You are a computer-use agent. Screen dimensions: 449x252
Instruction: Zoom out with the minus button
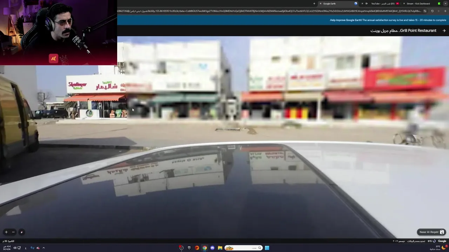tap(13, 232)
